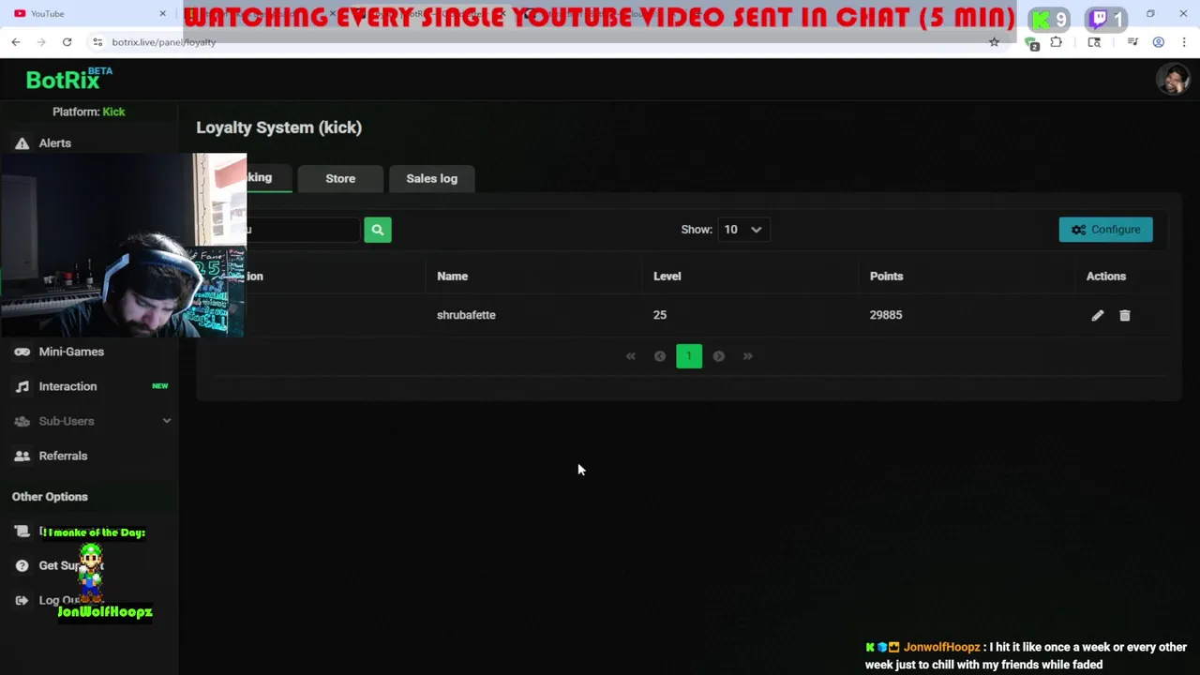Open the Alerts sidebar section
This screenshot has height=675, width=1200.
click(x=54, y=143)
